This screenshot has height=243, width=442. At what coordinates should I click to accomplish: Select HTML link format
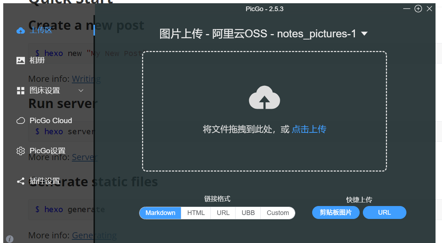tap(196, 213)
